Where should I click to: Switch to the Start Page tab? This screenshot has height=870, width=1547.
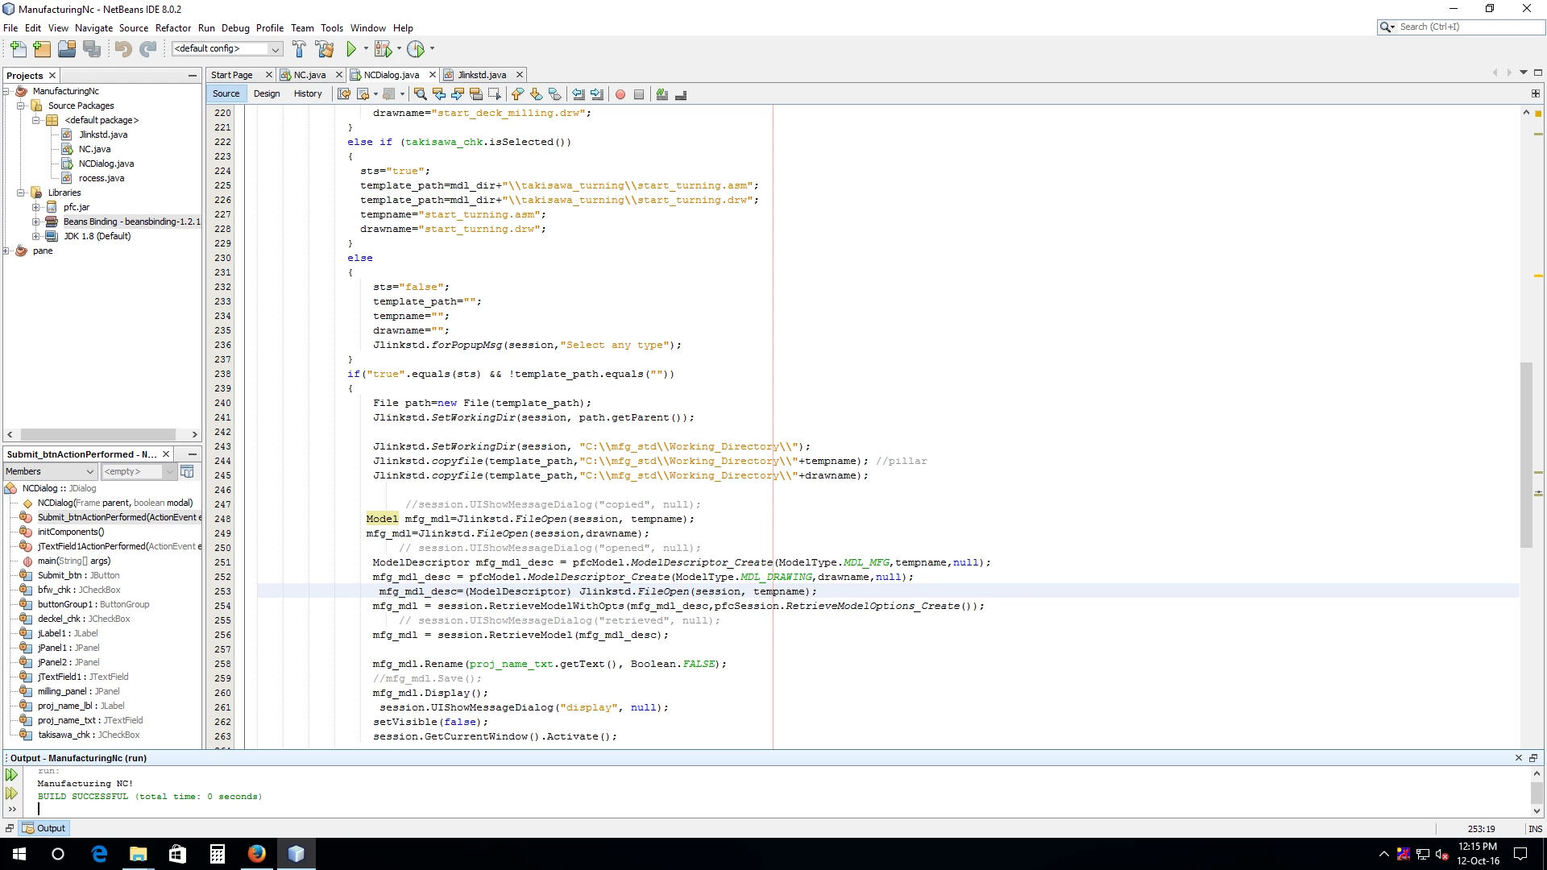pos(231,75)
